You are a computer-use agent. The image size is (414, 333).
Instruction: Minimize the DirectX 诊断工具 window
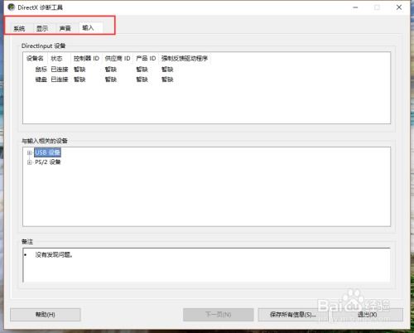pos(355,7)
